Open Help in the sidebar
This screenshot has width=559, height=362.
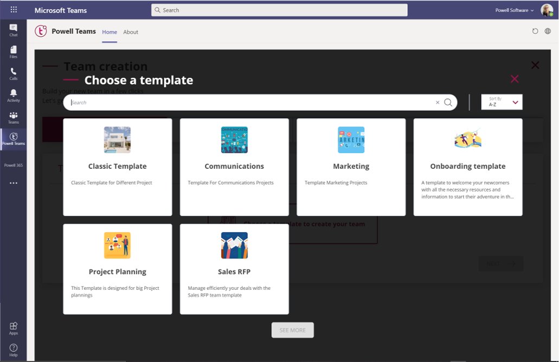13,350
